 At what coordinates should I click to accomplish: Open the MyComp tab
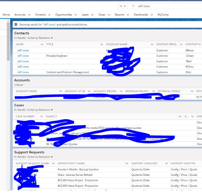pos(163,15)
